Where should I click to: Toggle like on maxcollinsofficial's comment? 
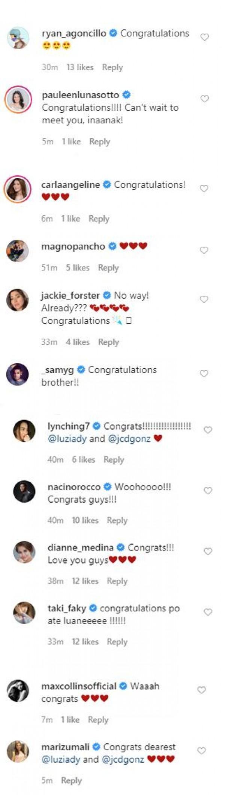tap(202, 690)
